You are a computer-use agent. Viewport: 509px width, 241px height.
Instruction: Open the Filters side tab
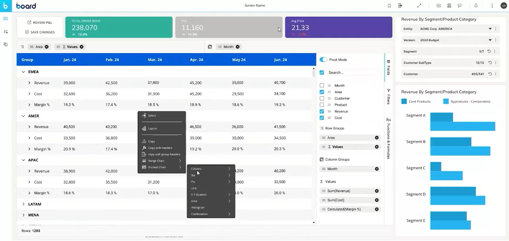[x=389, y=97]
